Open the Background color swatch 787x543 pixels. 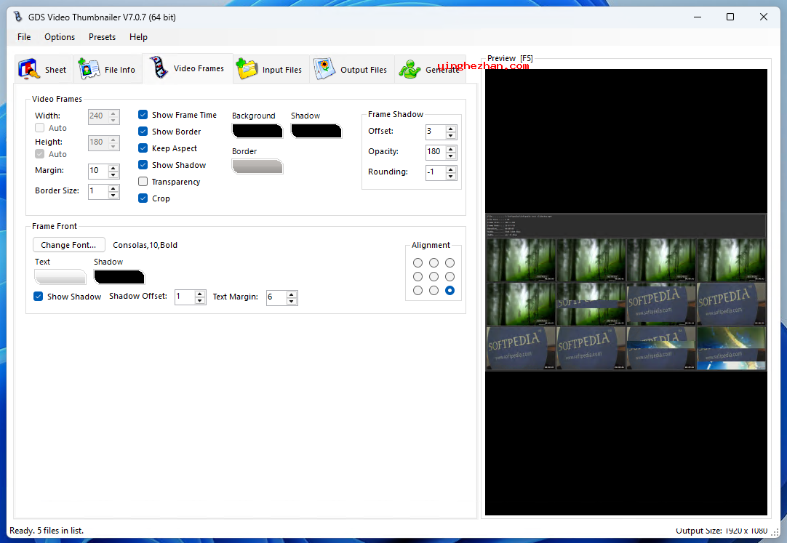[x=257, y=131]
